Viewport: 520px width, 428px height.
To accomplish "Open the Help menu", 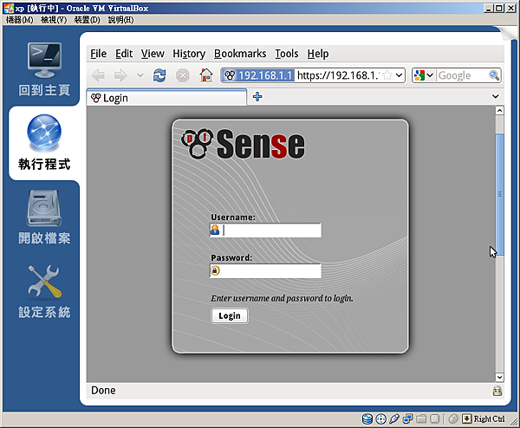I will pos(318,54).
